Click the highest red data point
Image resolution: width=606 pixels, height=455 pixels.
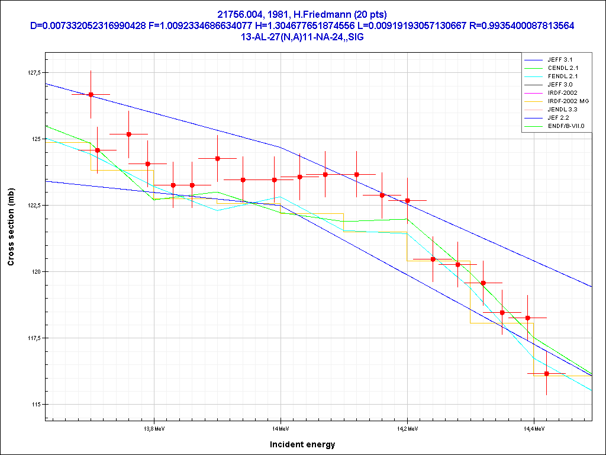coord(91,94)
